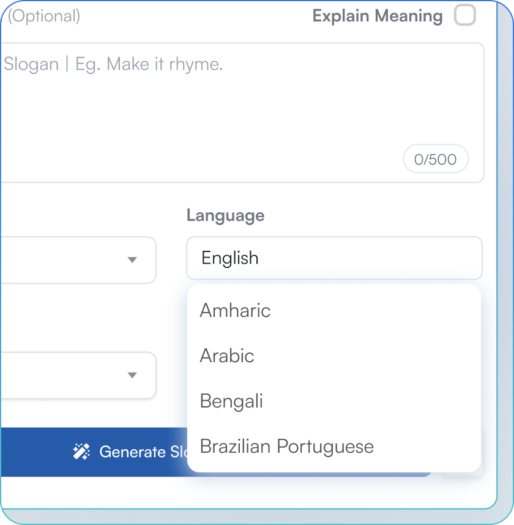Open the dropdown arrow just above Generate button
This screenshot has height=525, width=514.
pos(132,375)
